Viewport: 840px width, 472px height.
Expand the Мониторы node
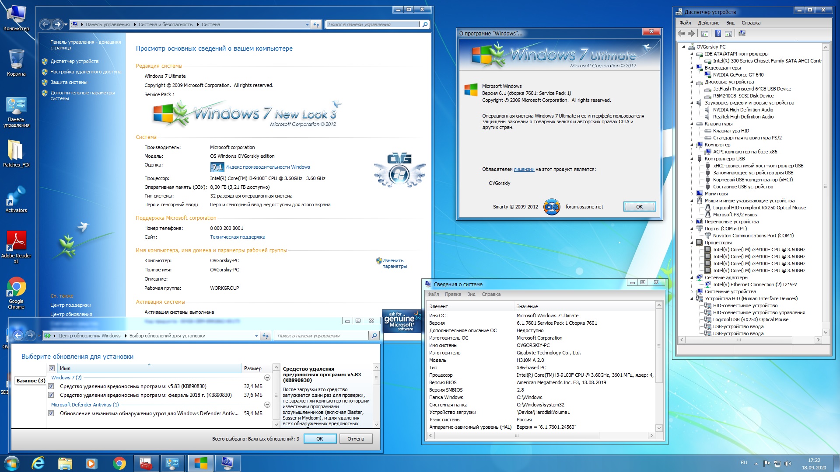[692, 194]
